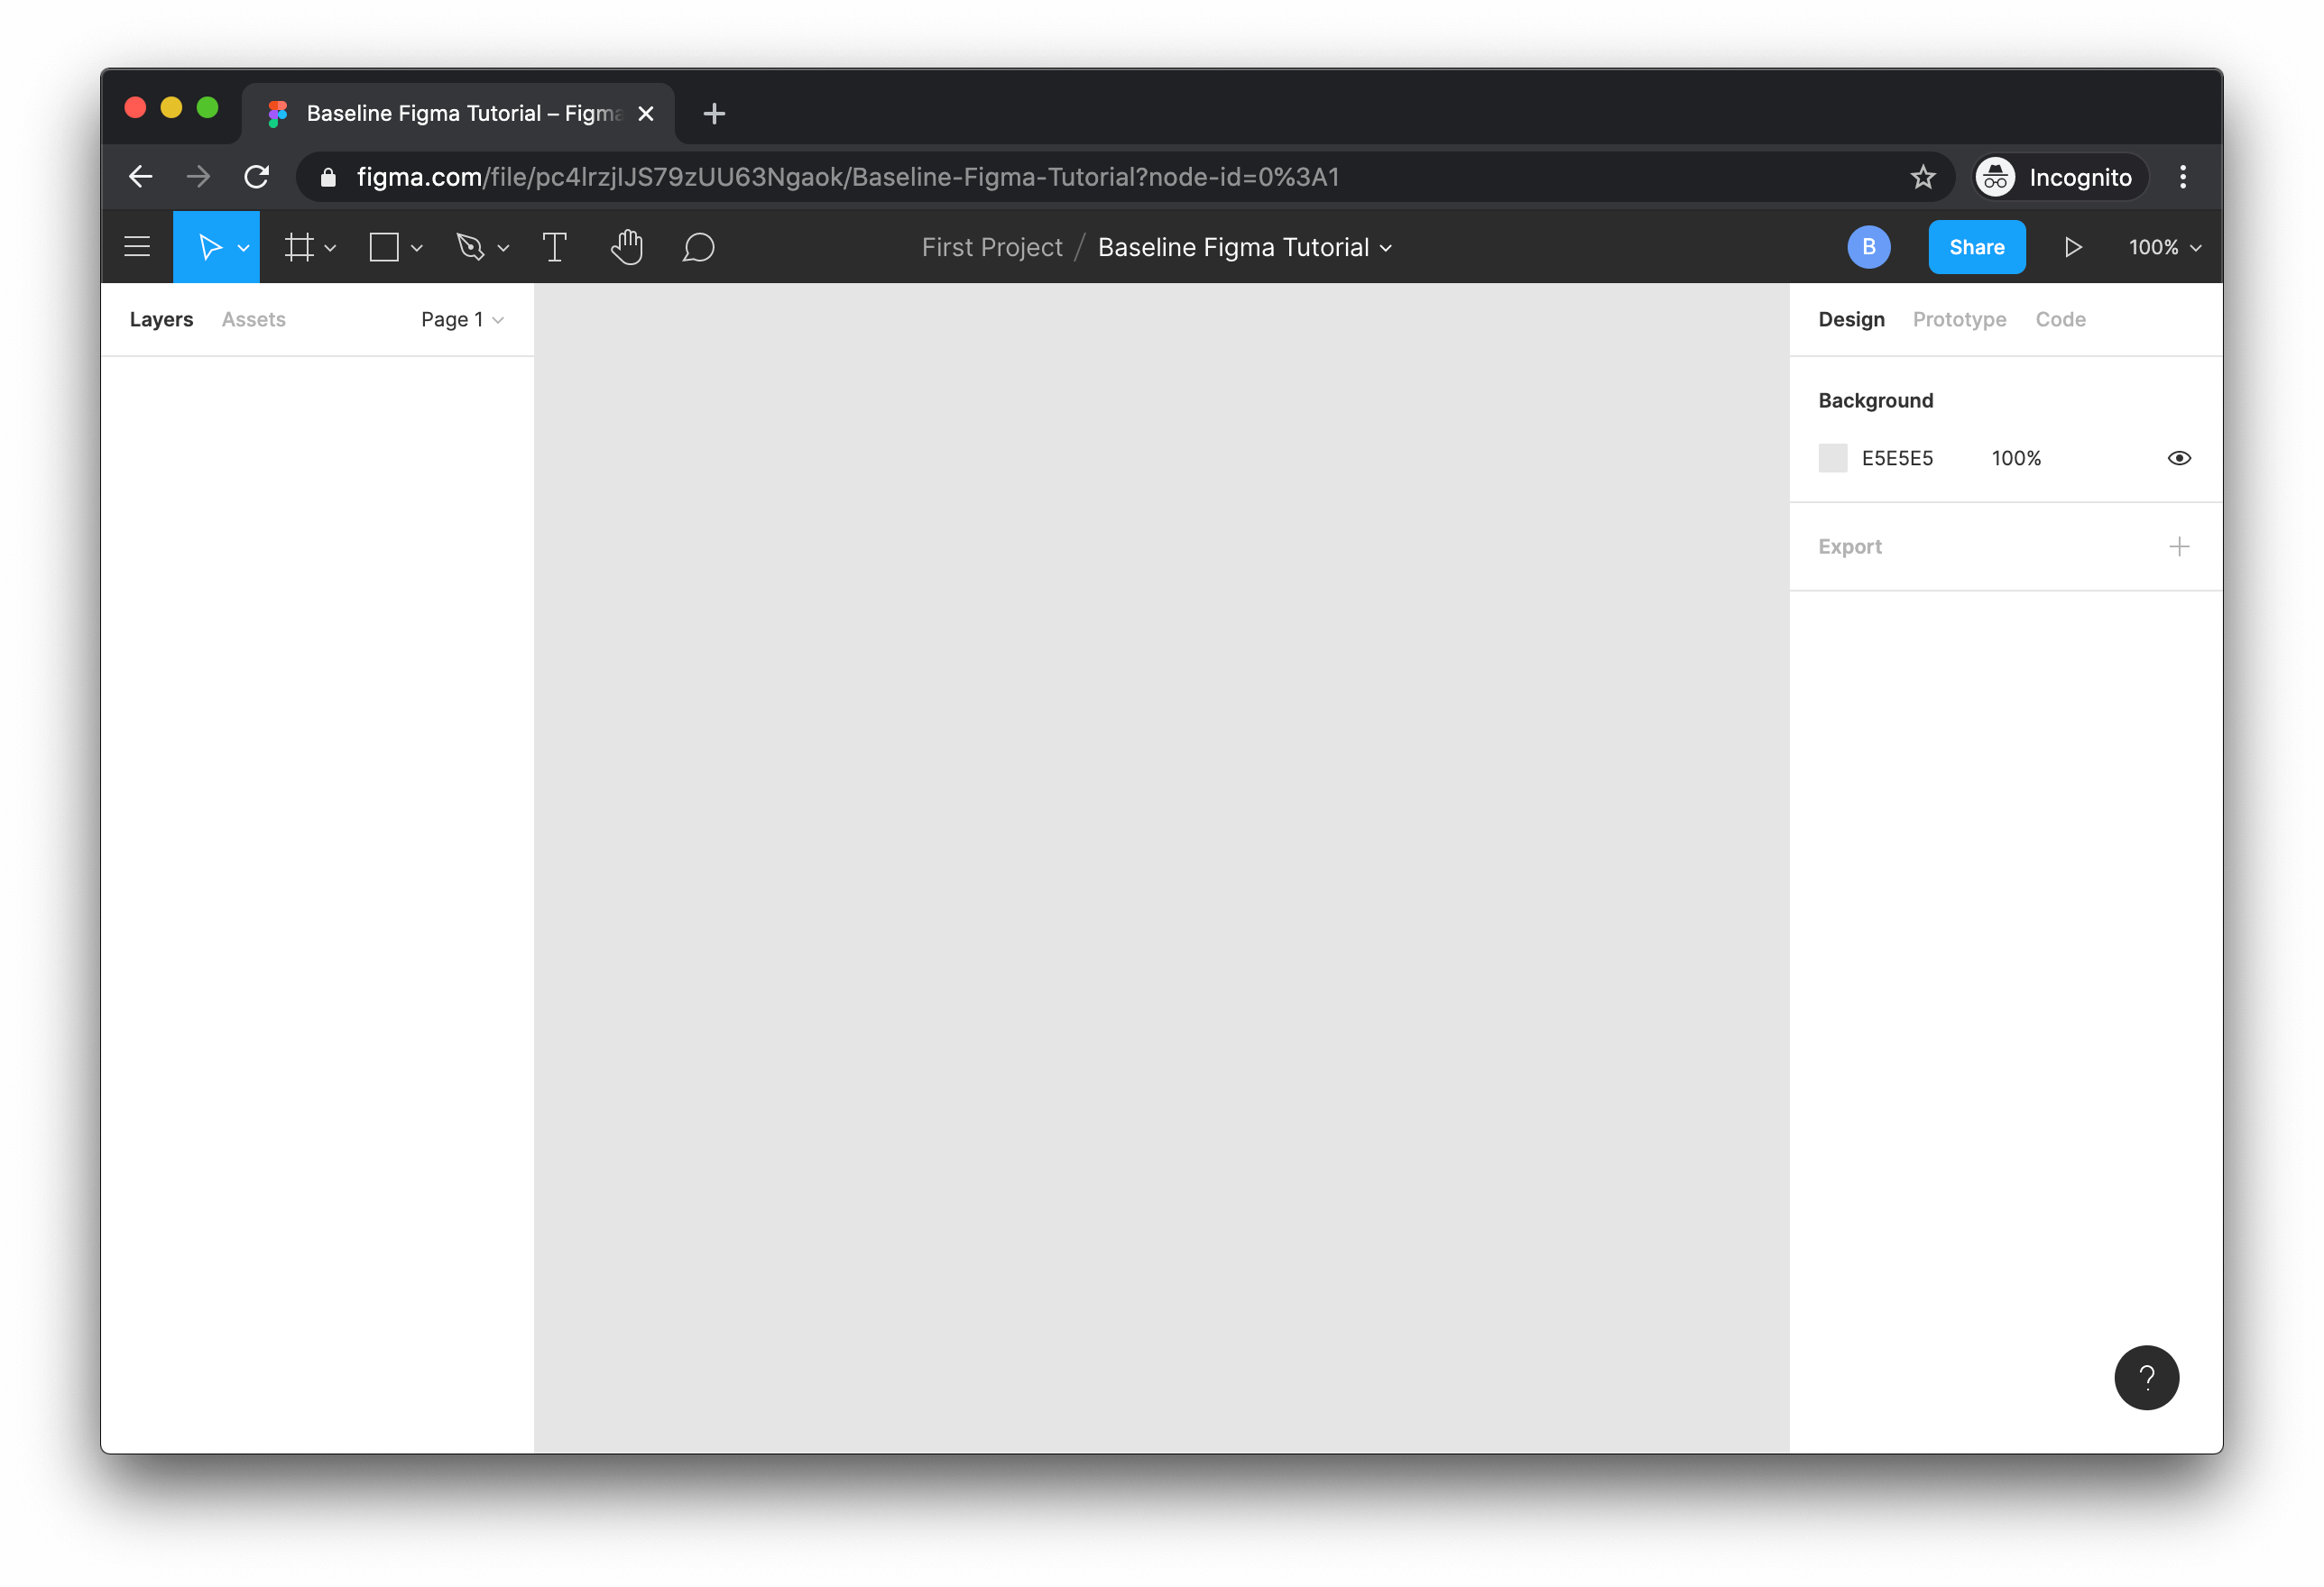Select the Text tool

click(x=554, y=247)
